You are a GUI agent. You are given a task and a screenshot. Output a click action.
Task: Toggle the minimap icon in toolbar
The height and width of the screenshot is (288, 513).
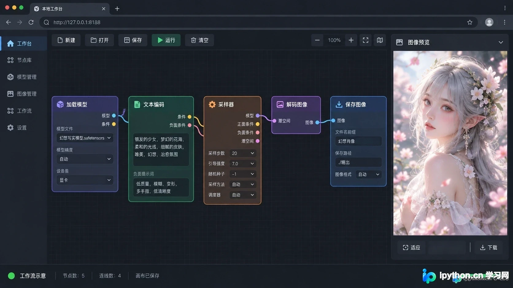[380, 40]
